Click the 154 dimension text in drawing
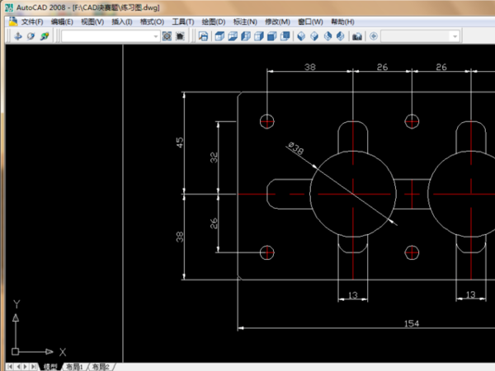The width and height of the screenshot is (495, 371). click(x=411, y=322)
